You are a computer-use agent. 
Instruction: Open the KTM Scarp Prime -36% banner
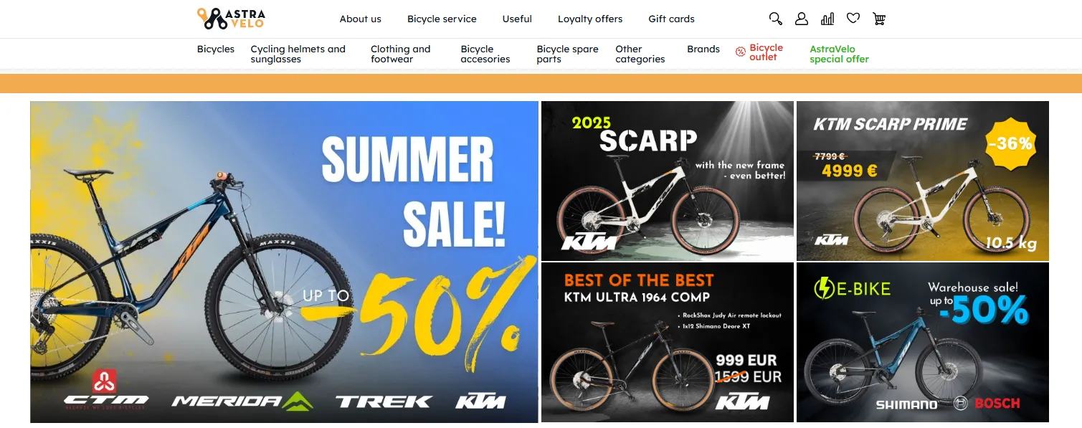(x=923, y=181)
